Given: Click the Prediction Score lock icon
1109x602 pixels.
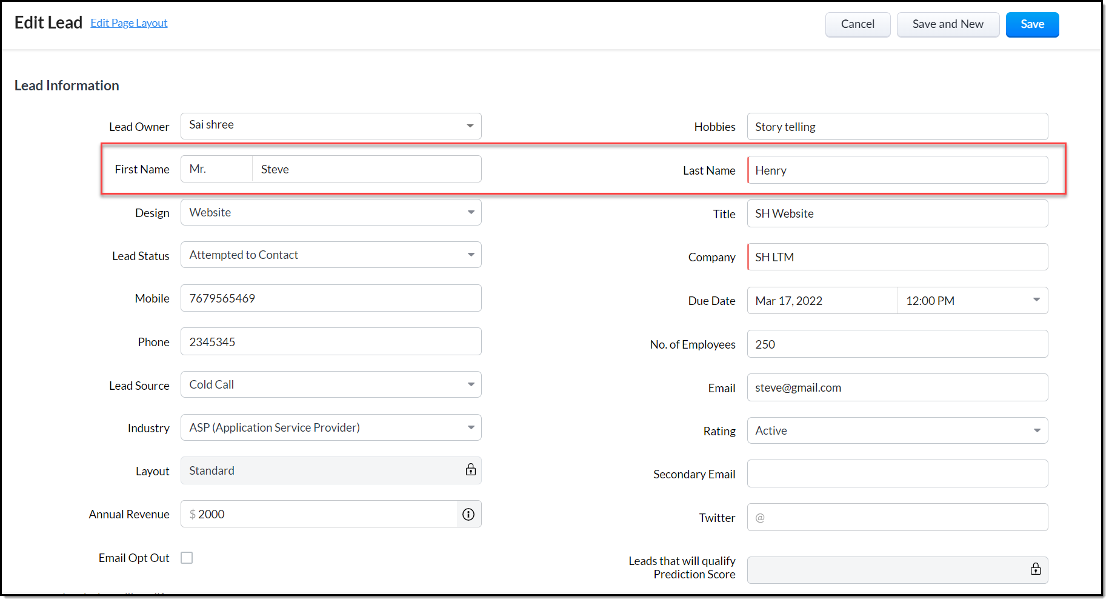Looking at the screenshot, I should coord(1036,569).
